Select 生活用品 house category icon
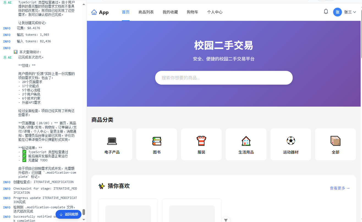The height and width of the screenshot is (222, 362). click(246, 141)
